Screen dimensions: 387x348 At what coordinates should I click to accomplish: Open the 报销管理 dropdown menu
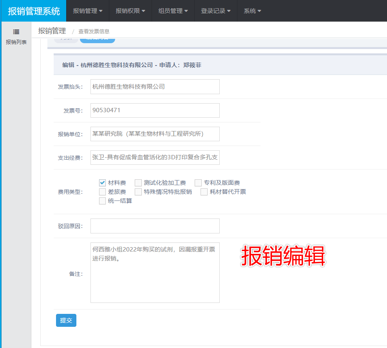[88, 11]
